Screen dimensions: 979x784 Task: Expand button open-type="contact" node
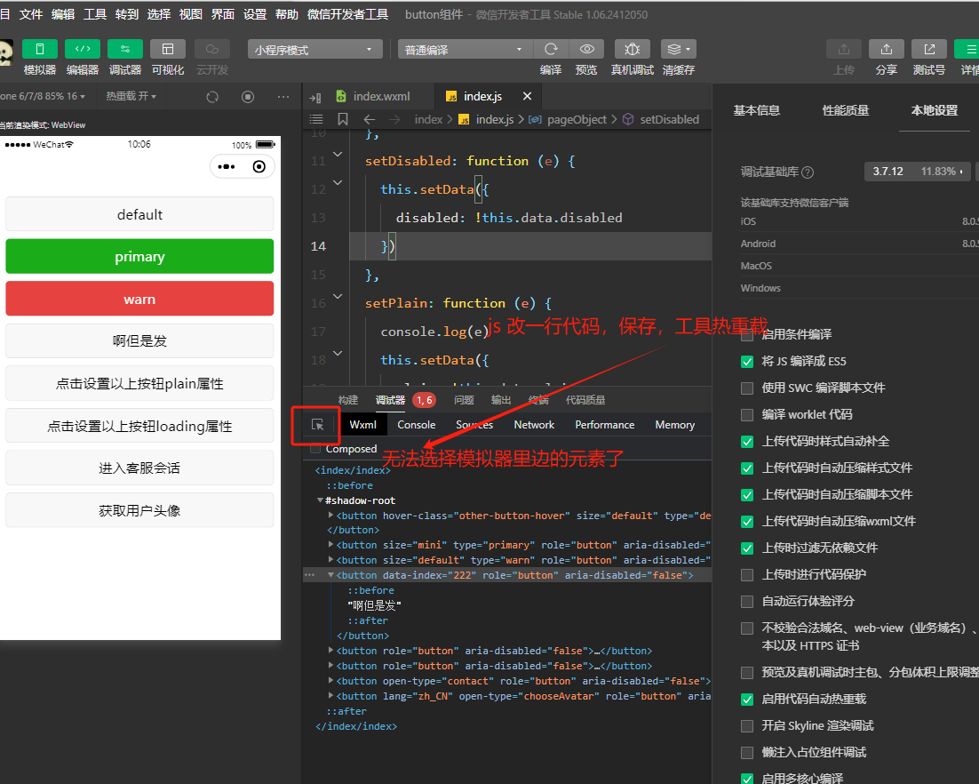[330, 681]
